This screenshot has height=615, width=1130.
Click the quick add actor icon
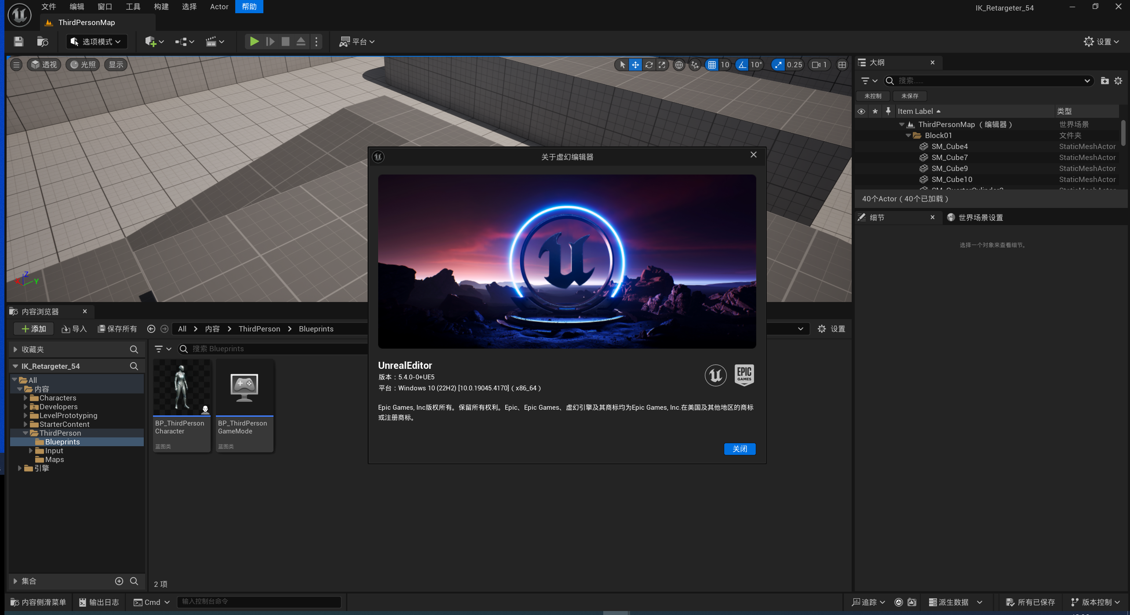tap(154, 42)
